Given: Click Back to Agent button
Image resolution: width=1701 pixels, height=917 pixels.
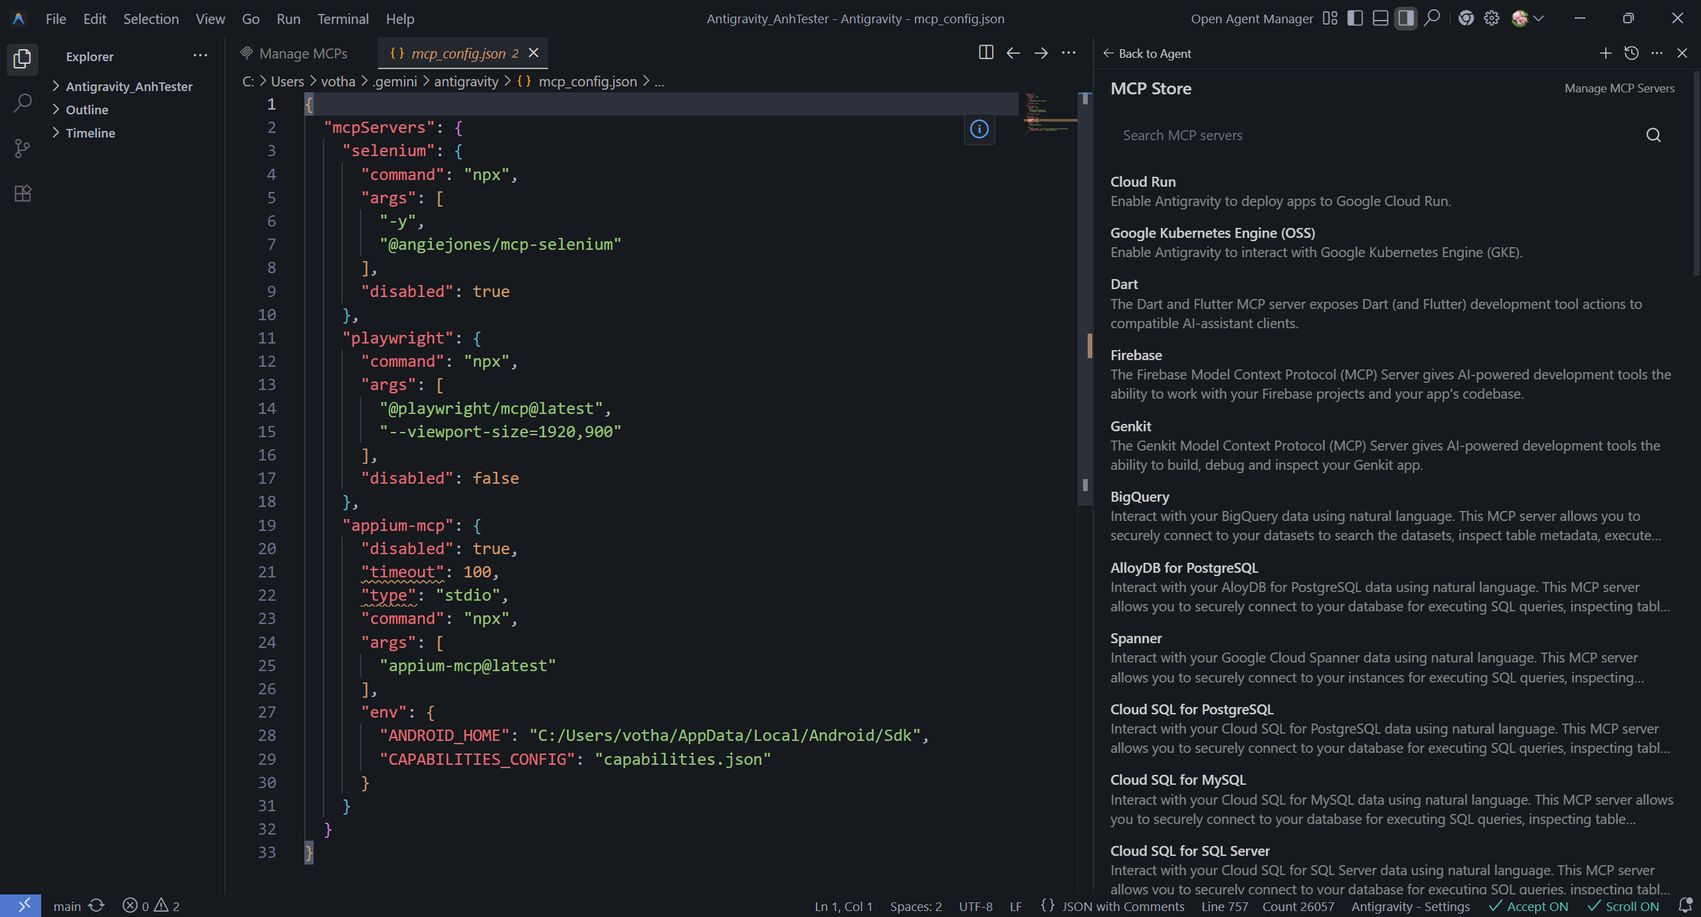Looking at the screenshot, I should click(1148, 53).
